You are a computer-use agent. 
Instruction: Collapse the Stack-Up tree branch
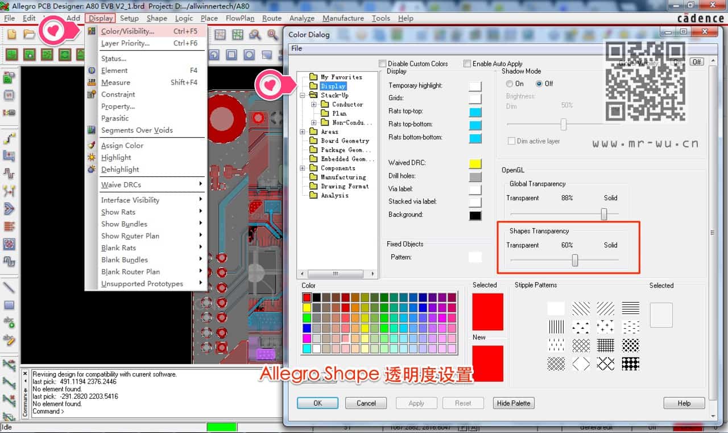tap(302, 95)
